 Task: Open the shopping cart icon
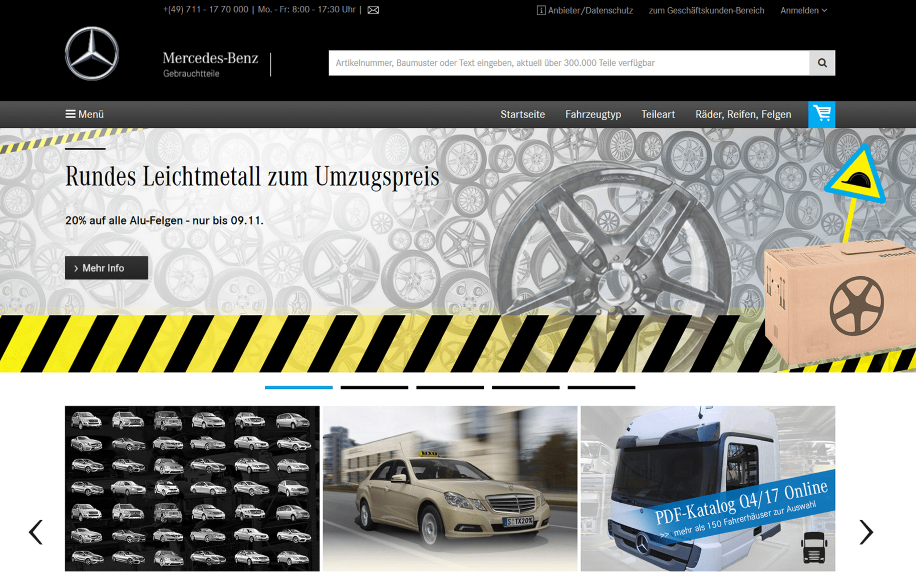click(x=822, y=114)
